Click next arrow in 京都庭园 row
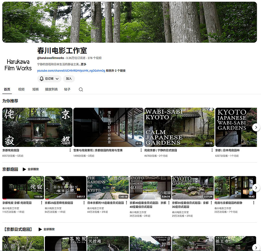The height and width of the screenshot is (251, 261). [x=256, y=188]
